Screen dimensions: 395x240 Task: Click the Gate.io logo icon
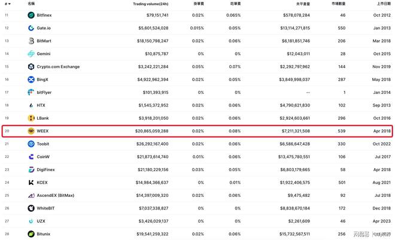[31, 28]
